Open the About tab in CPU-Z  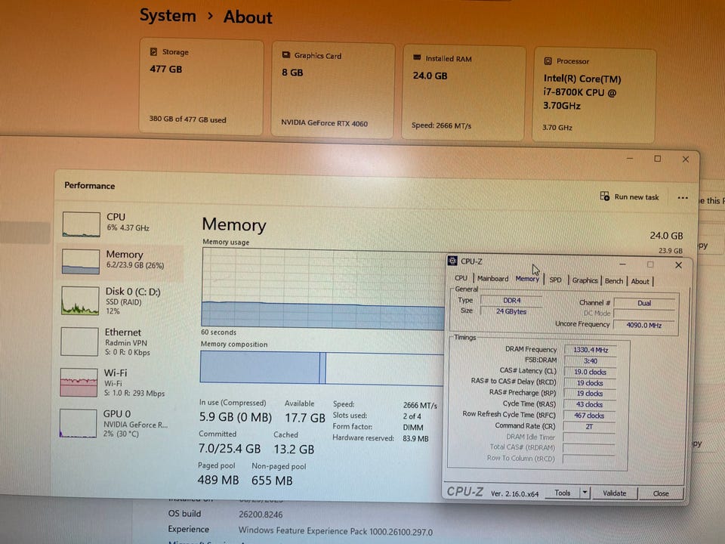tap(640, 281)
